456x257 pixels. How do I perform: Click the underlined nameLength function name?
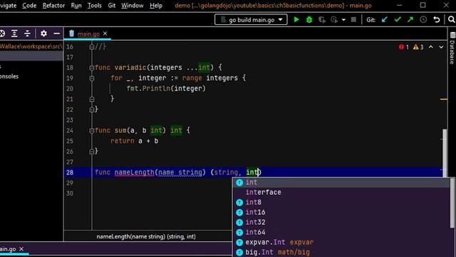pos(135,173)
